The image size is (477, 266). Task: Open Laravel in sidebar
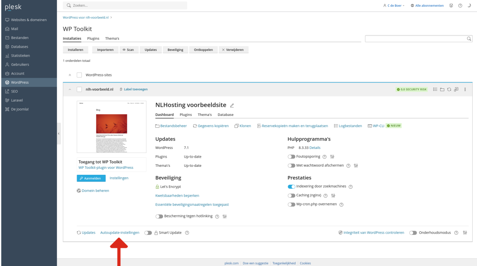pos(29,100)
